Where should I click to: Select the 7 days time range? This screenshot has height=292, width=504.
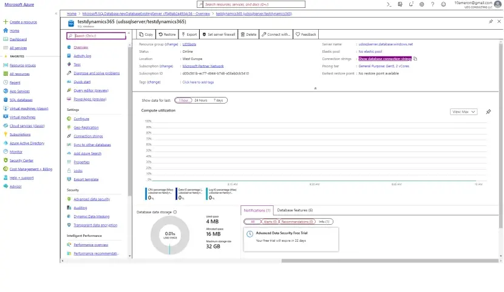218,101
